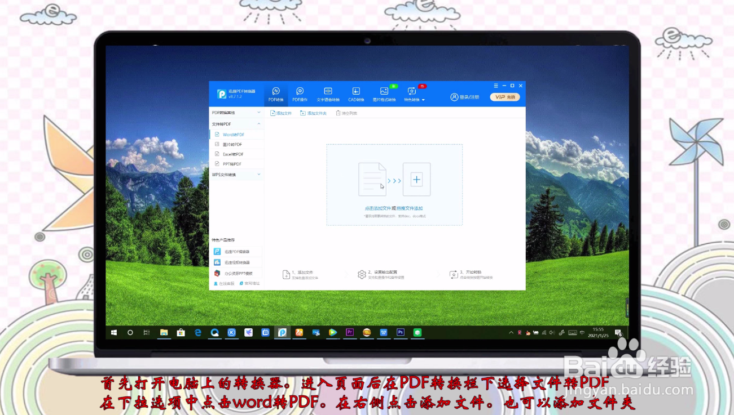Click the VIP 充值 button
Viewport: 734px width, 415px height.
click(504, 97)
